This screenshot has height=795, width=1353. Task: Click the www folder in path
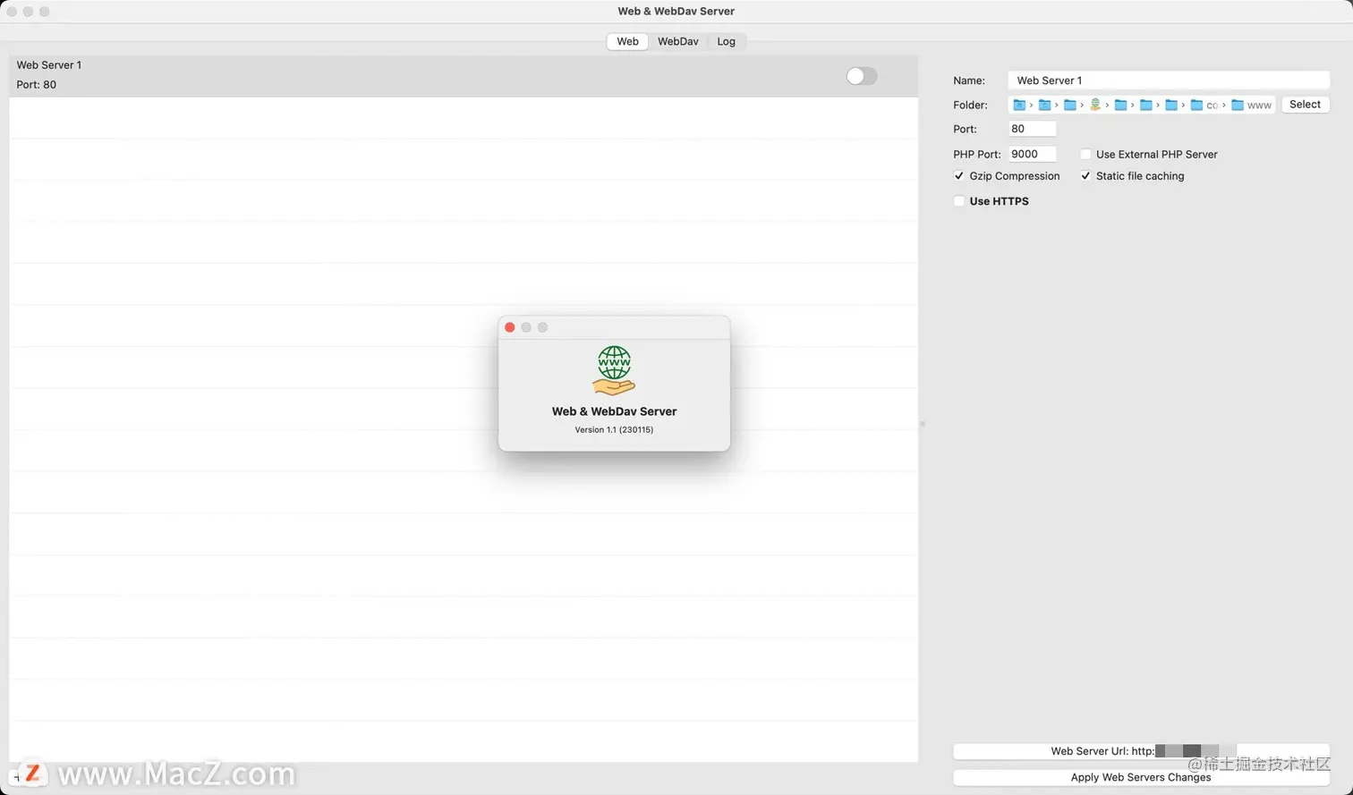(1251, 106)
